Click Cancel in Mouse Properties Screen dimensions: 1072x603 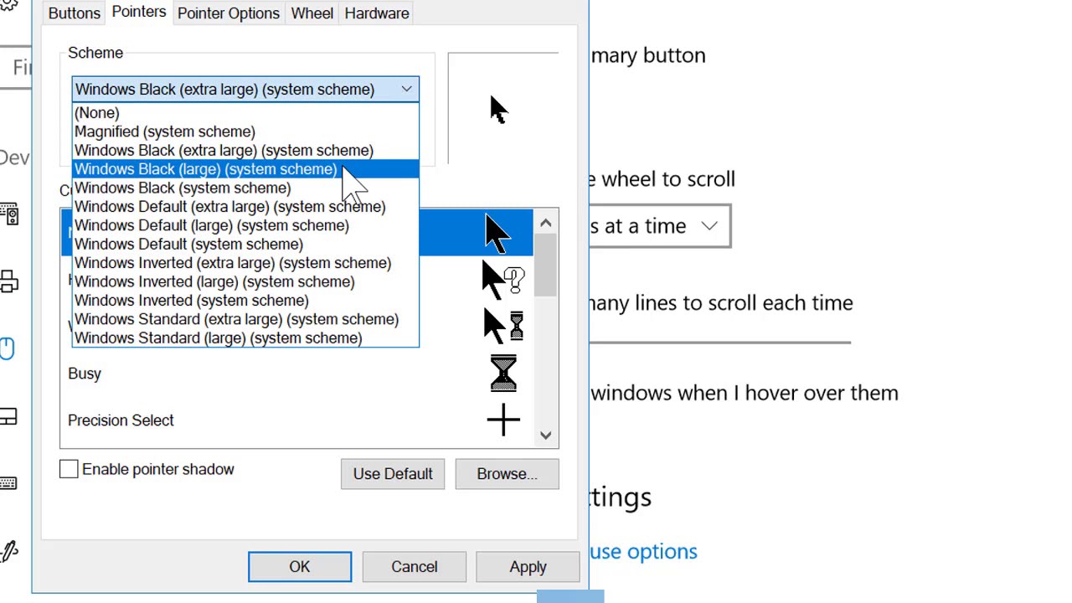414,567
